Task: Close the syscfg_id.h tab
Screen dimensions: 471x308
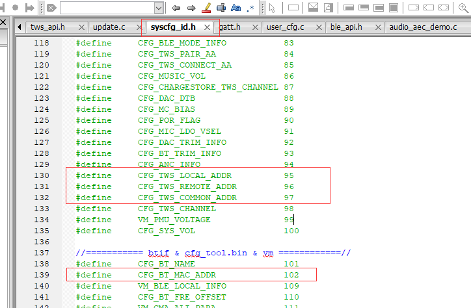Action: point(207,27)
